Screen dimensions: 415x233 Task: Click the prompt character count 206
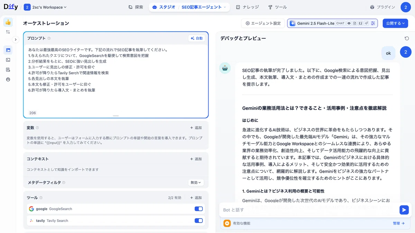coord(33,113)
